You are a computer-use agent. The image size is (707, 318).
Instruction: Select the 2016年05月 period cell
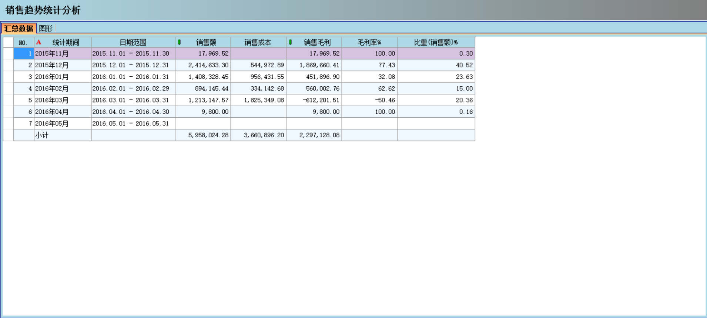pyautogui.click(x=63, y=123)
